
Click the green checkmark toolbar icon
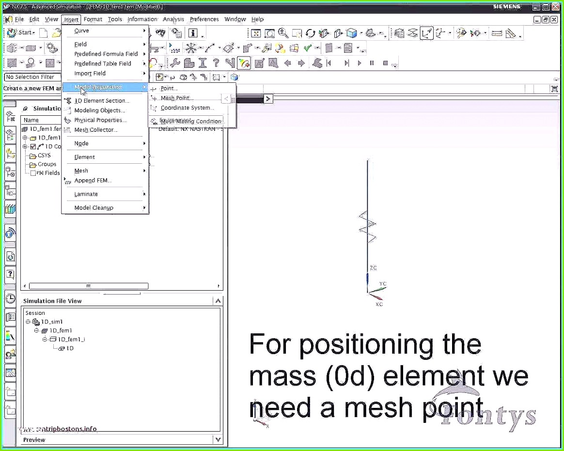[x=308, y=48]
